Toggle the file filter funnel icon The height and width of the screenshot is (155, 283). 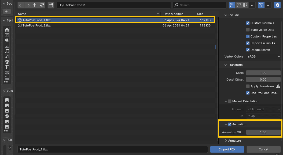tap(261, 5)
